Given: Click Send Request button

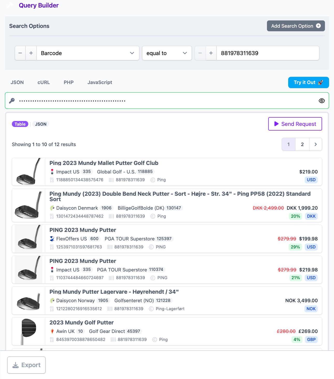Looking at the screenshot, I should click(295, 124).
